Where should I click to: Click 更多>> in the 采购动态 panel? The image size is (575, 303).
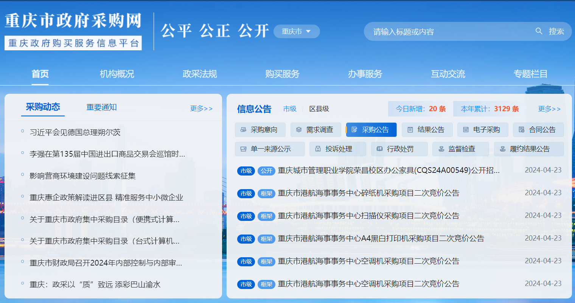coord(201,109)
